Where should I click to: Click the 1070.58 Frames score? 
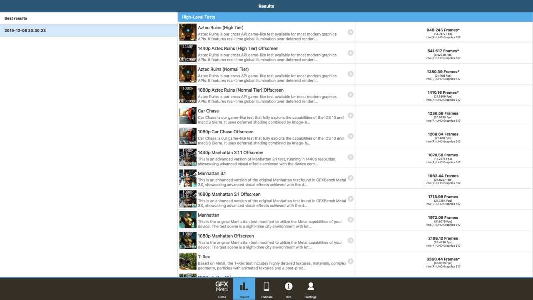point(443,155)
